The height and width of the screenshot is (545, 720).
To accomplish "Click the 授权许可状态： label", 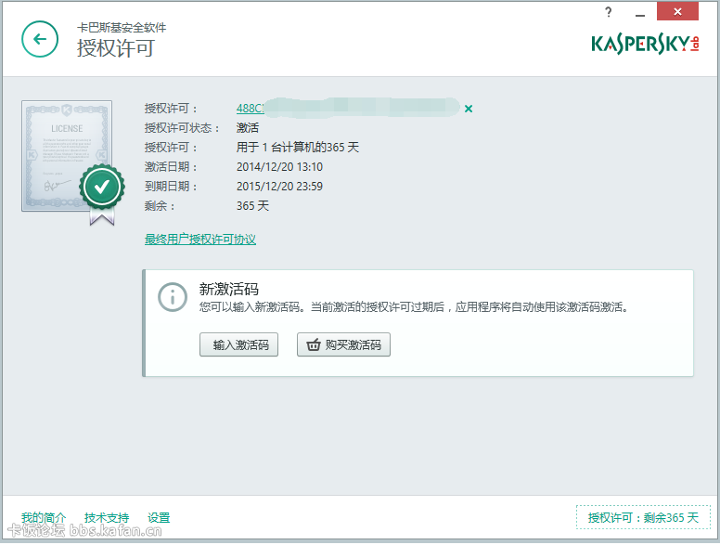I will pyautogui.click(x=182, y=128).
